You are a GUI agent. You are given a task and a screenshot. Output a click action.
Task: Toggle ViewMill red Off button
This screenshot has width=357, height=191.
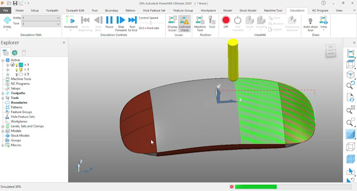[226, 22]
